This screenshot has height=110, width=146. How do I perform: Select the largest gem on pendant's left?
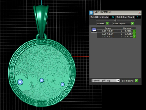[20, 82]
